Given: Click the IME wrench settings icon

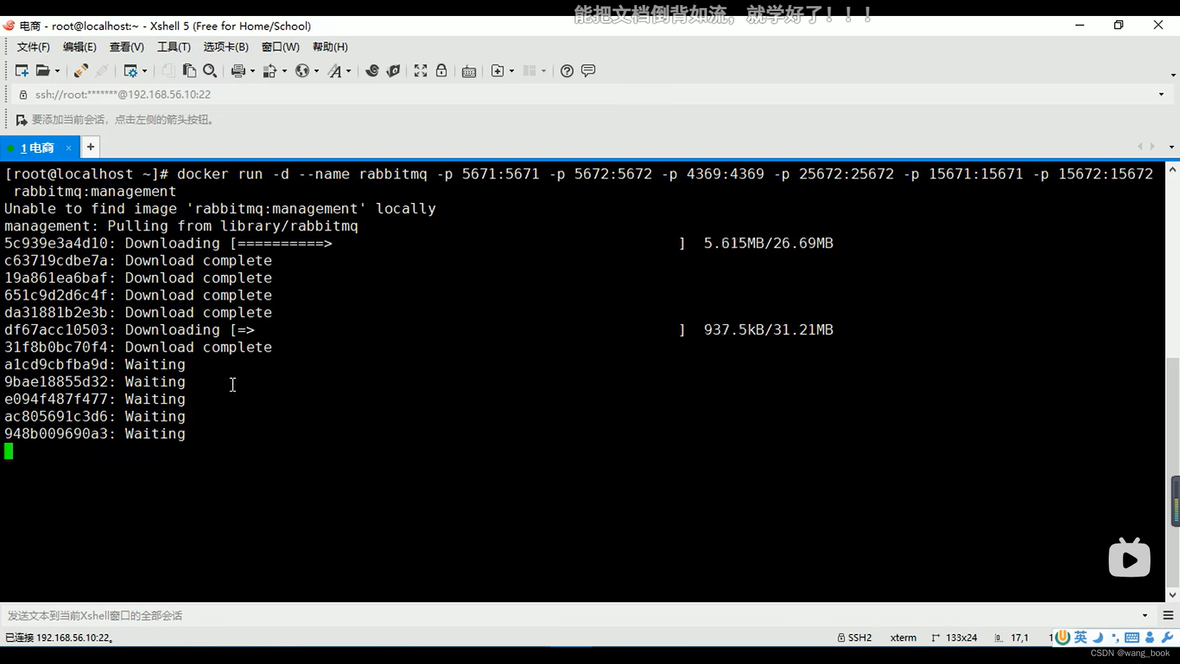Looking at the screenshot, I should (x=1167, y=638).
